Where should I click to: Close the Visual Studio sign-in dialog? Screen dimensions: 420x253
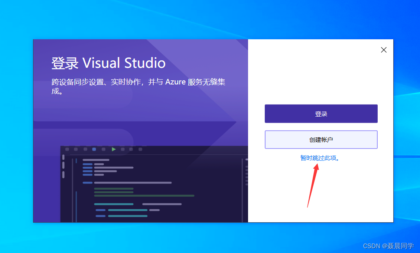tap(384, 50)
